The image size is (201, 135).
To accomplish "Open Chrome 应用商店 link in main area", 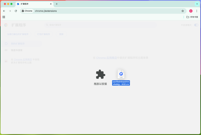I will (106, 58).
